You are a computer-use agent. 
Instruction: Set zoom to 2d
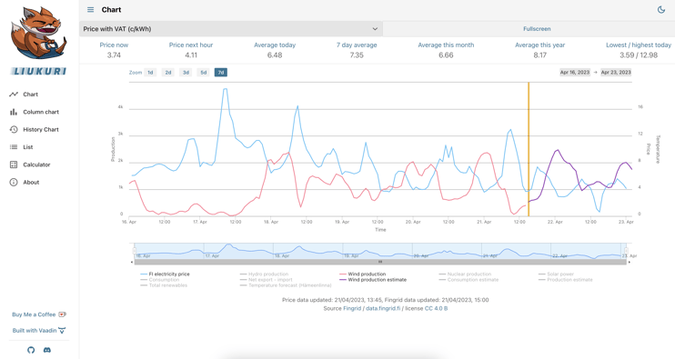coord(168,73)
